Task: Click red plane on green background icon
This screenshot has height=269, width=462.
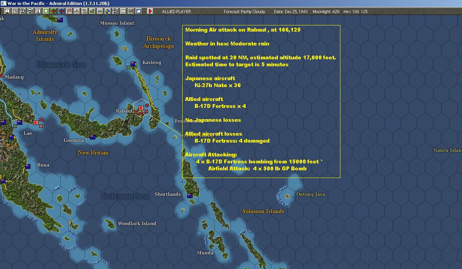Action: point(54,11)
